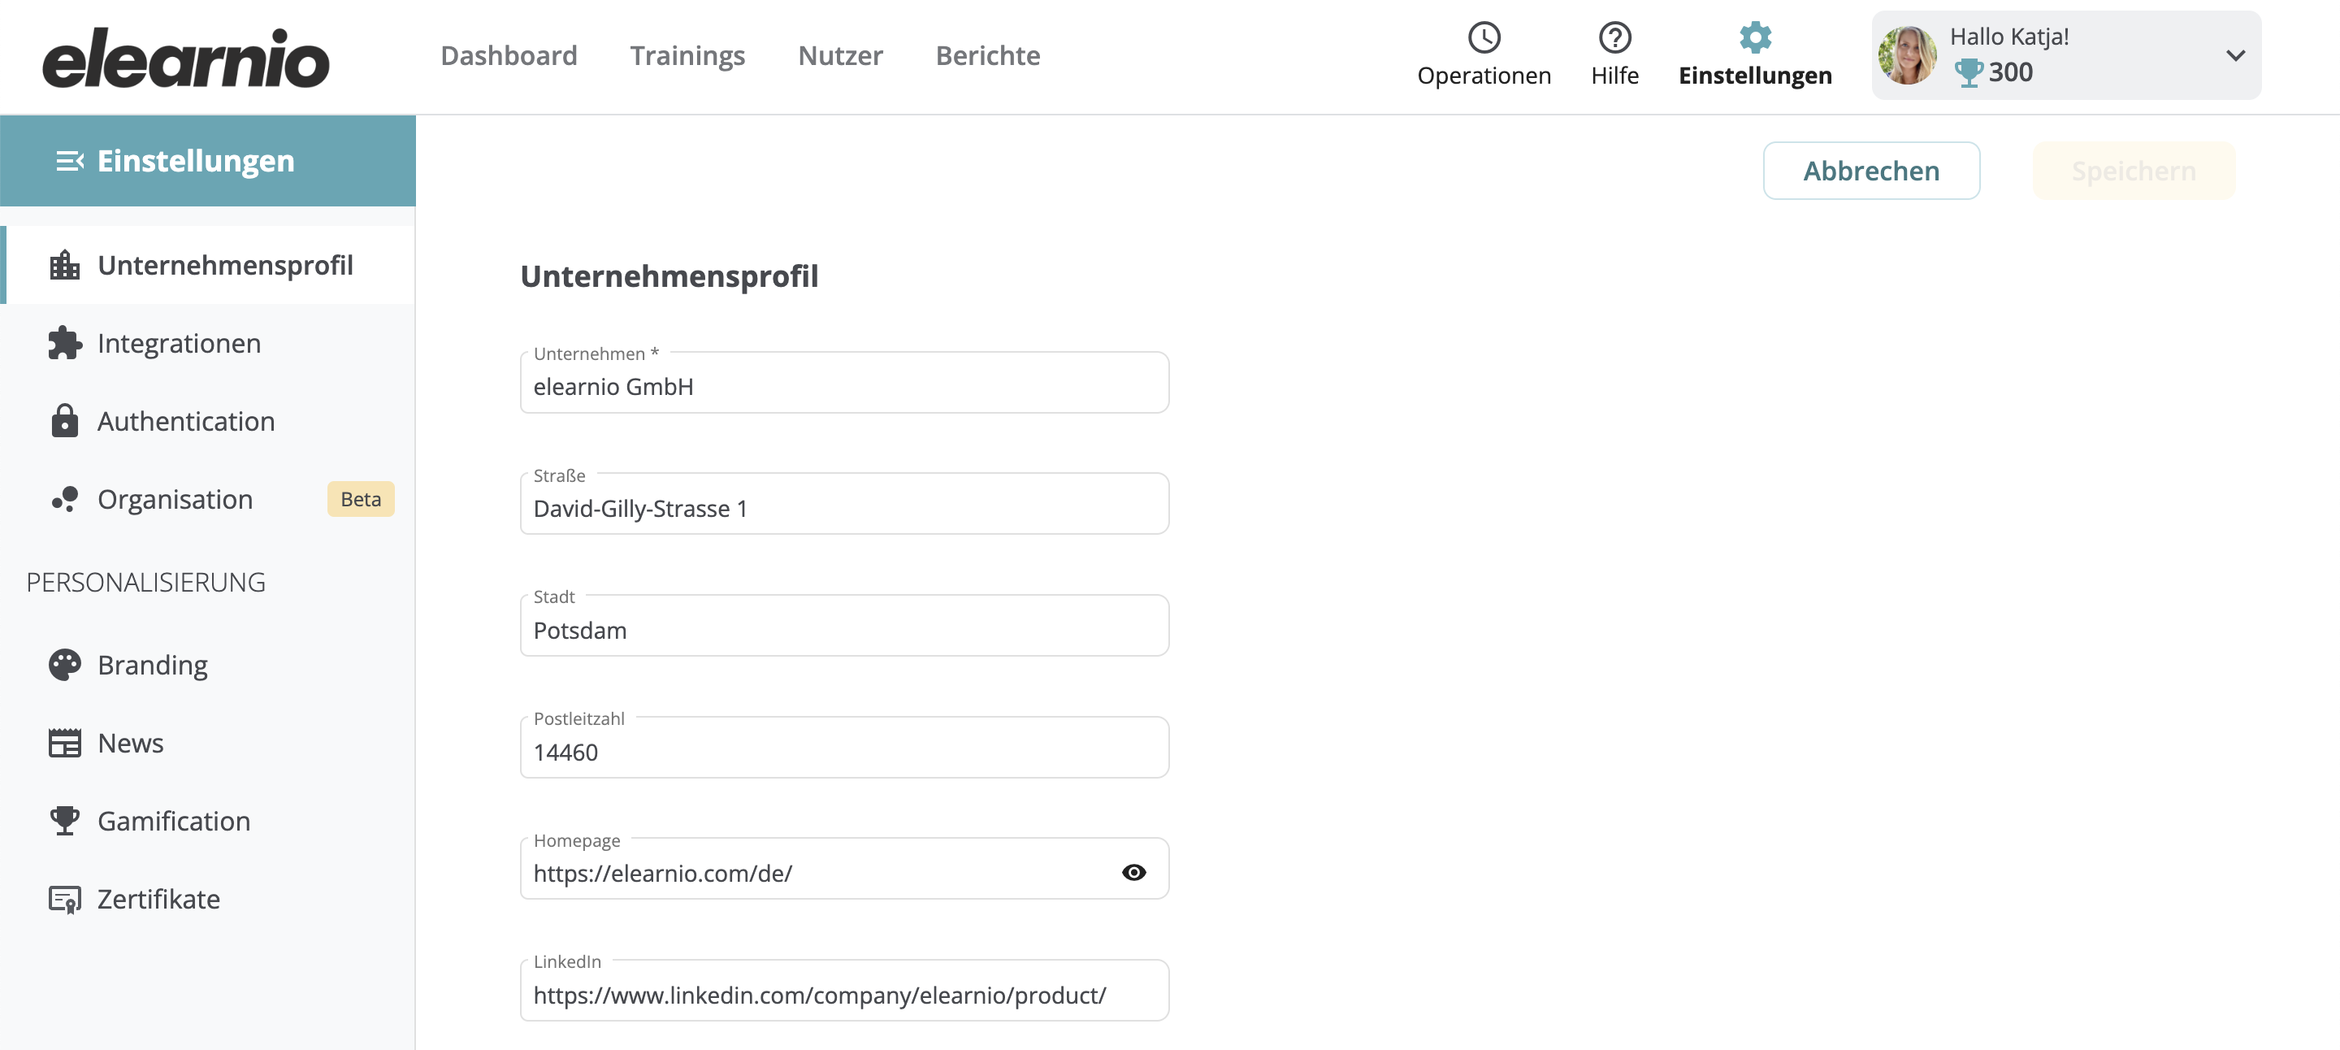
Task: Click the Einstellungen gear icon
Action: (1755, 37)
